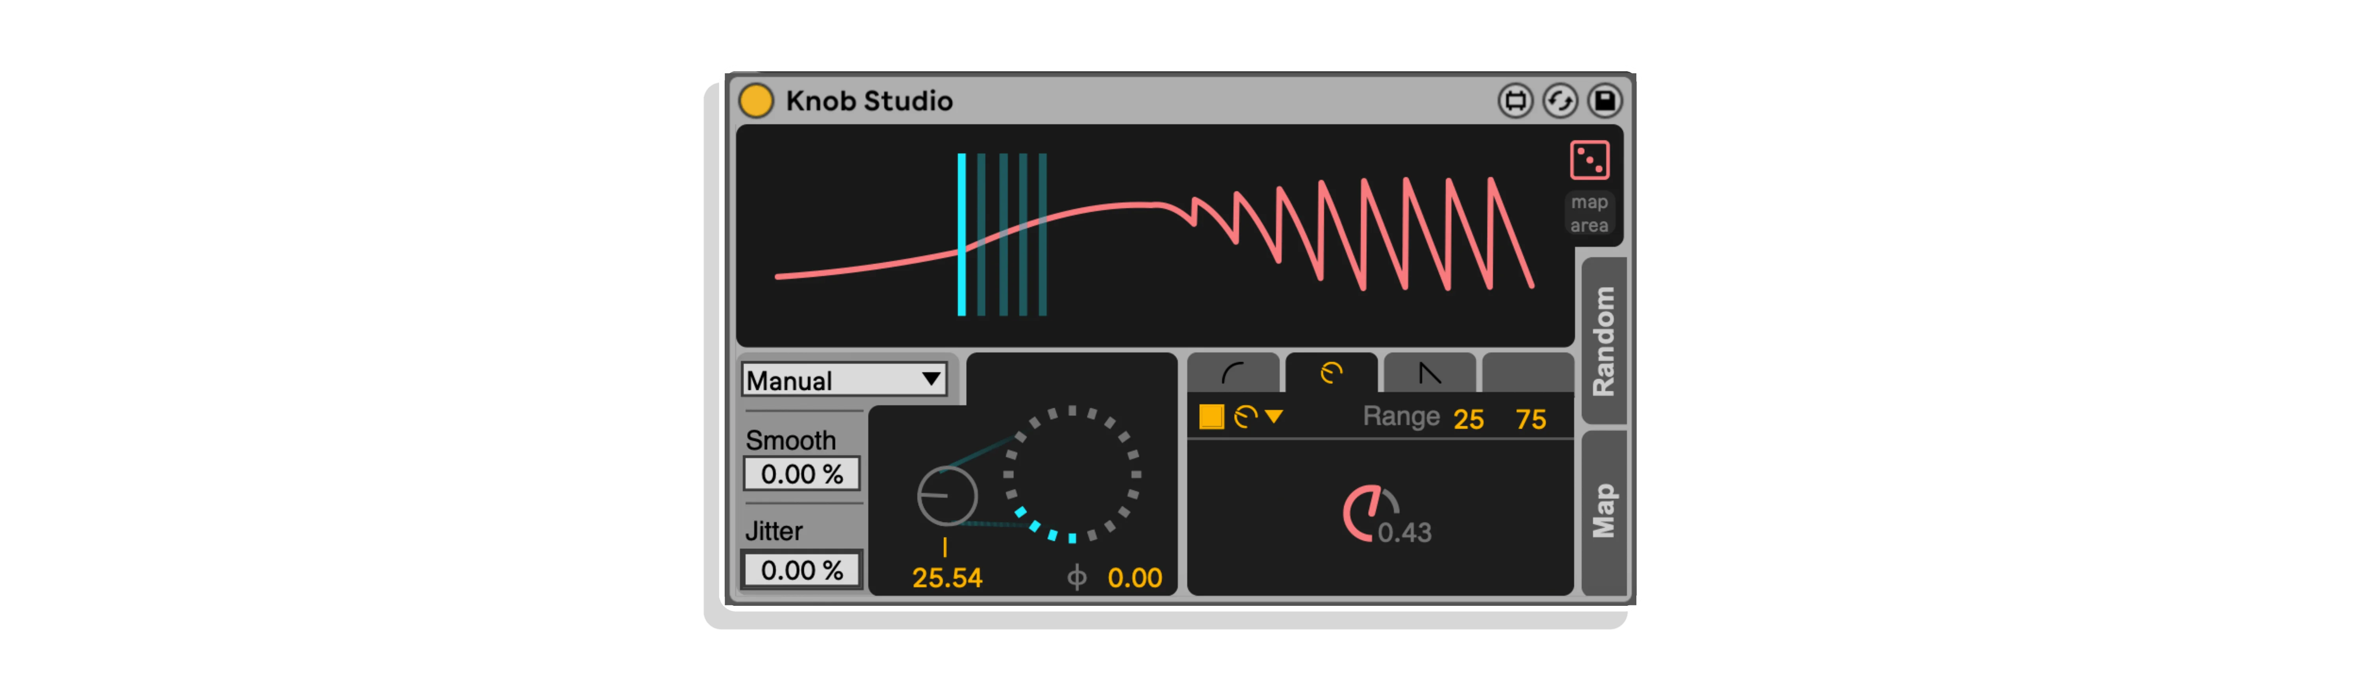Toggle the orange square enable button

point(1211,416)
